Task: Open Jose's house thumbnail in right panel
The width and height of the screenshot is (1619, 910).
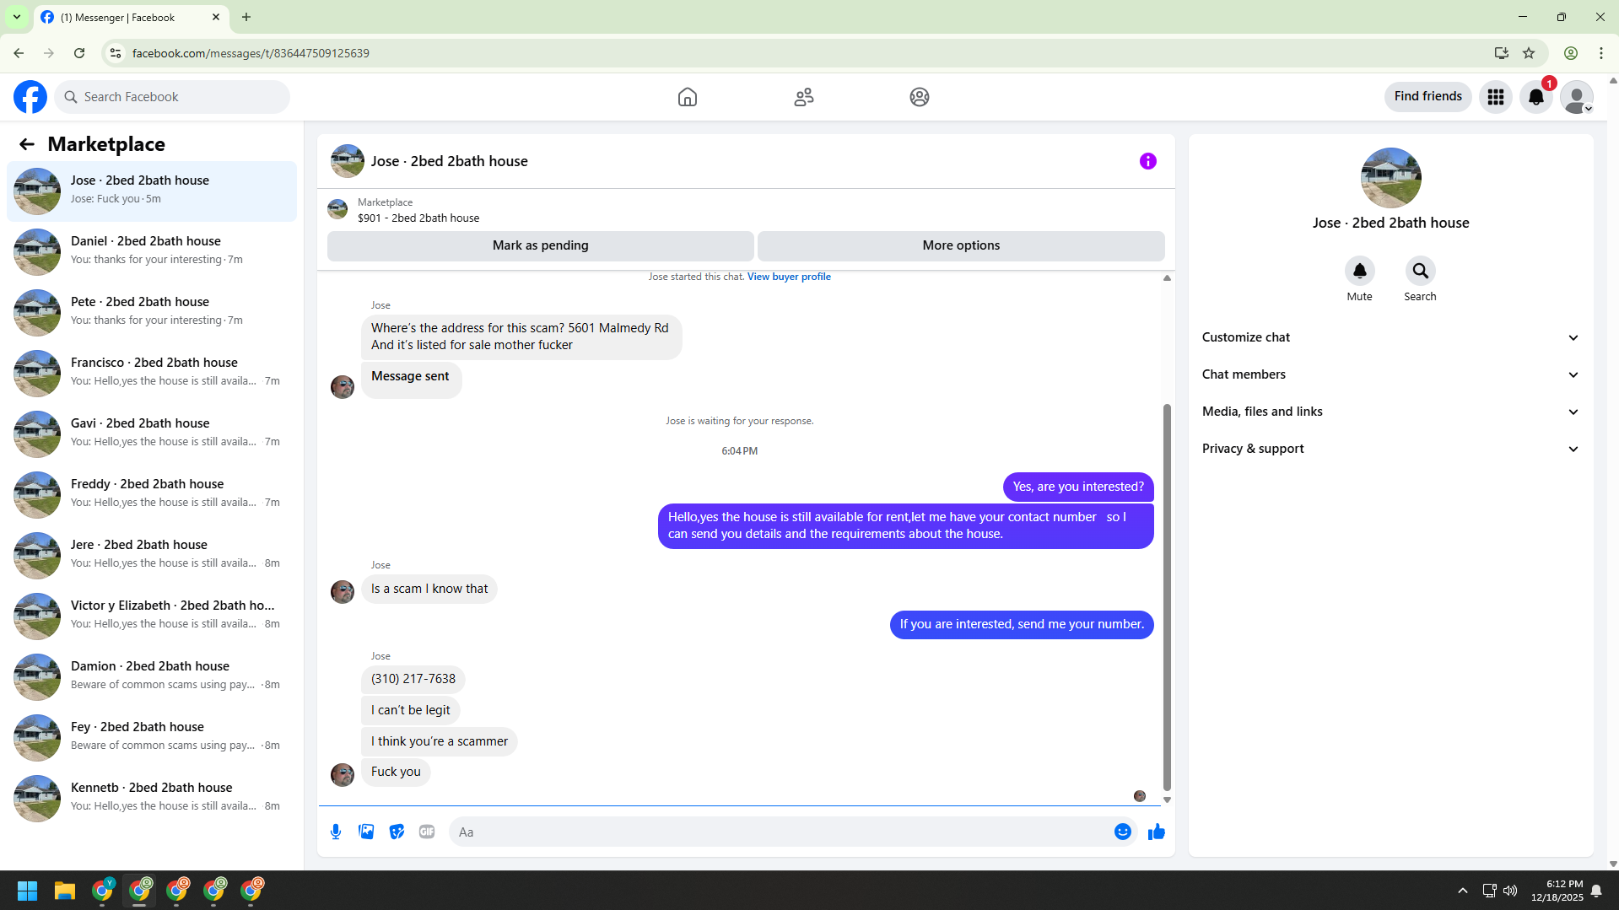Action: pos(1390,178)
